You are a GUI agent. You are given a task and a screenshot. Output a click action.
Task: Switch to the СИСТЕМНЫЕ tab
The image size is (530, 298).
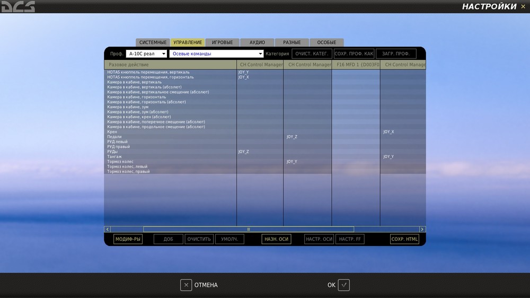pyautogui.click(x=153, y=42)
